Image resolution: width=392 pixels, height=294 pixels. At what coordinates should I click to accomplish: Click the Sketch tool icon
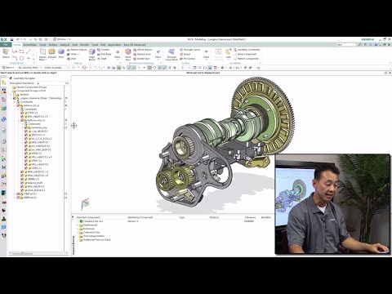6,51
